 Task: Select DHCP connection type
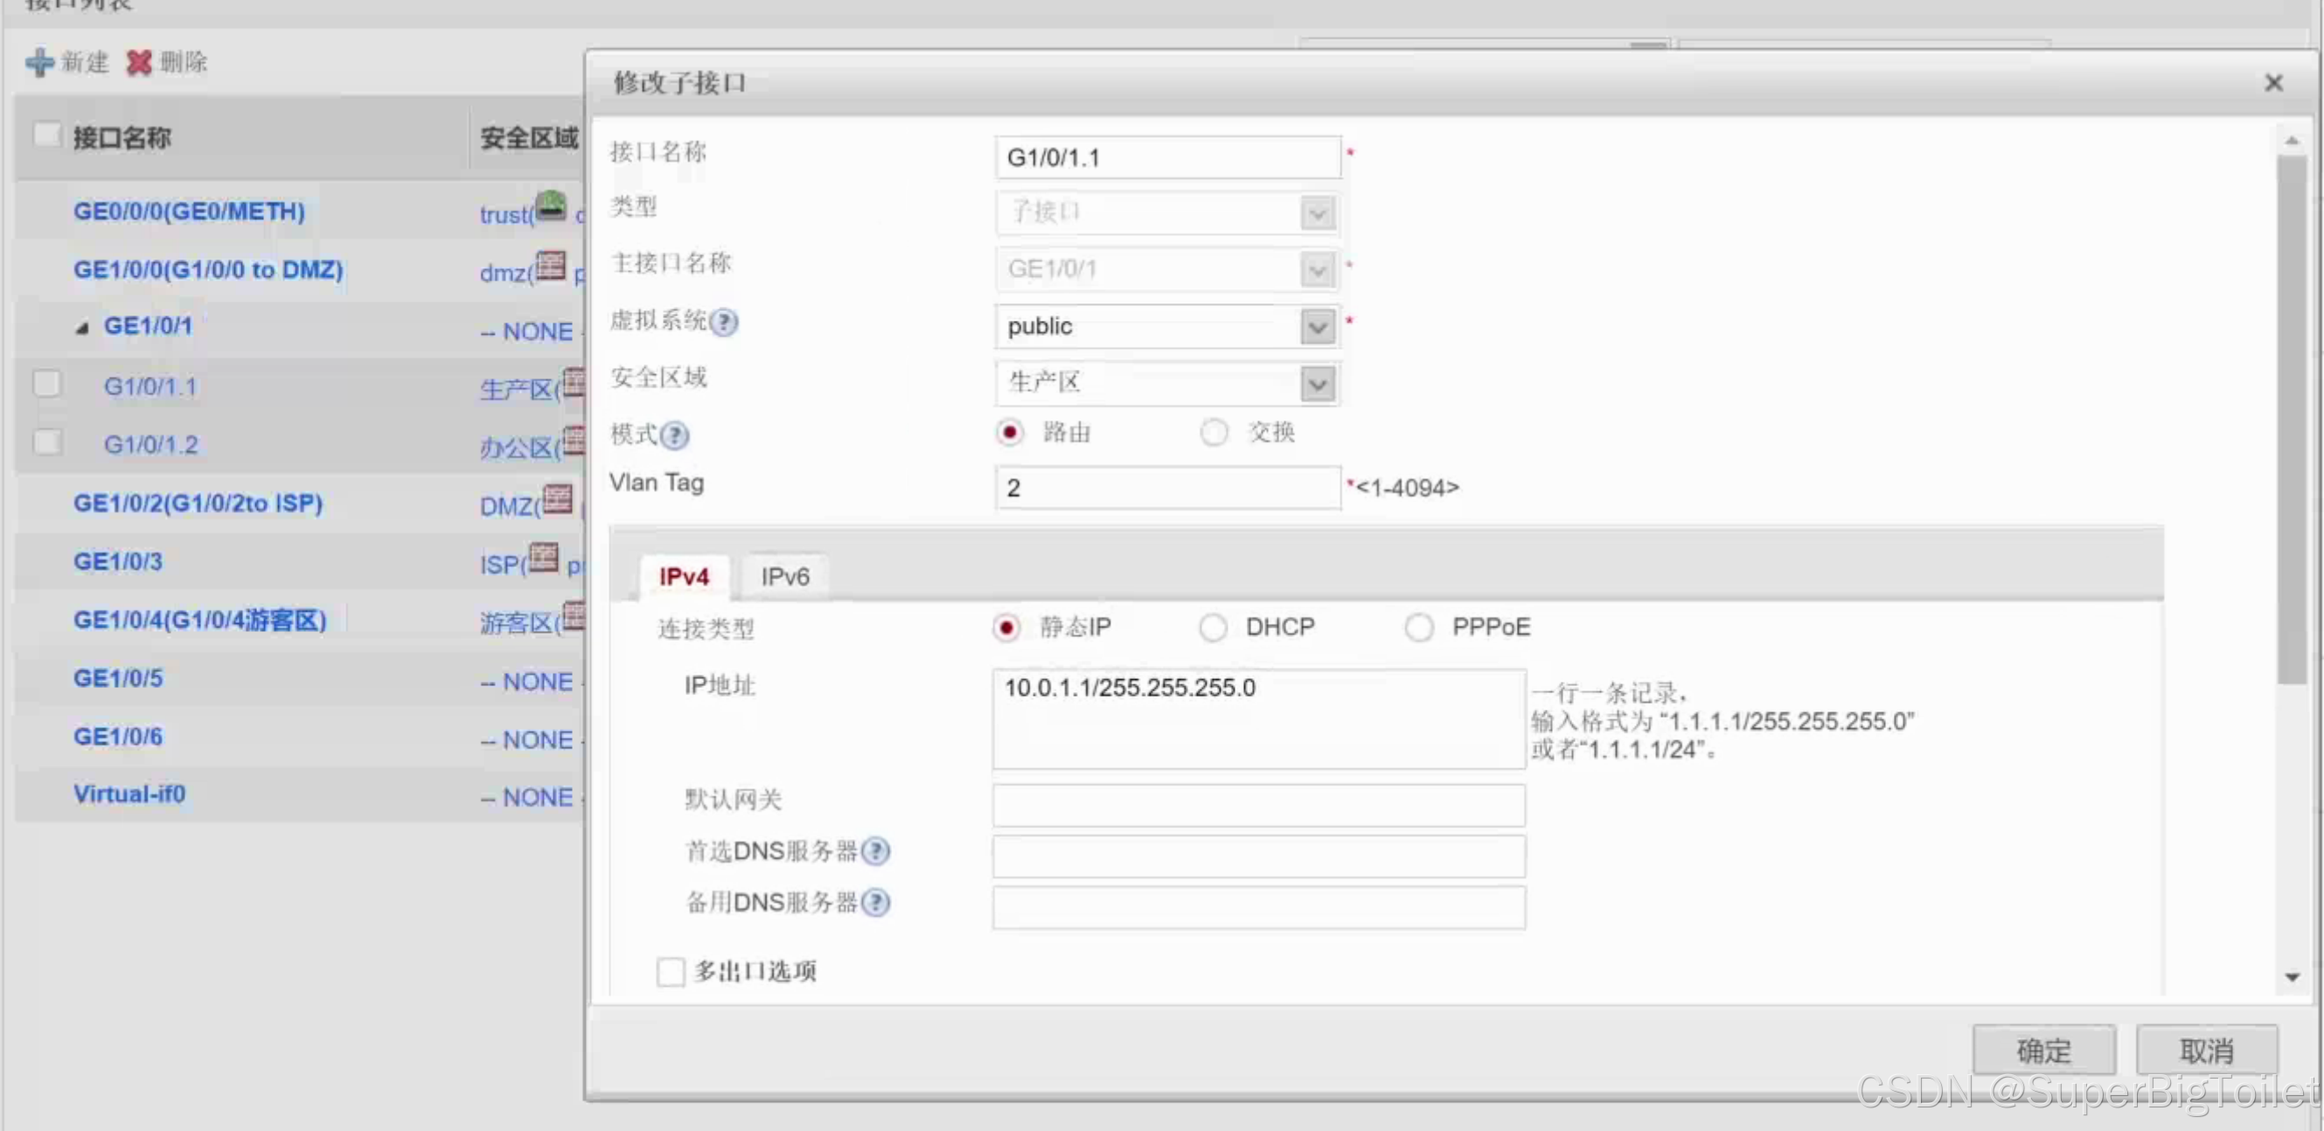coord(1214,627)
